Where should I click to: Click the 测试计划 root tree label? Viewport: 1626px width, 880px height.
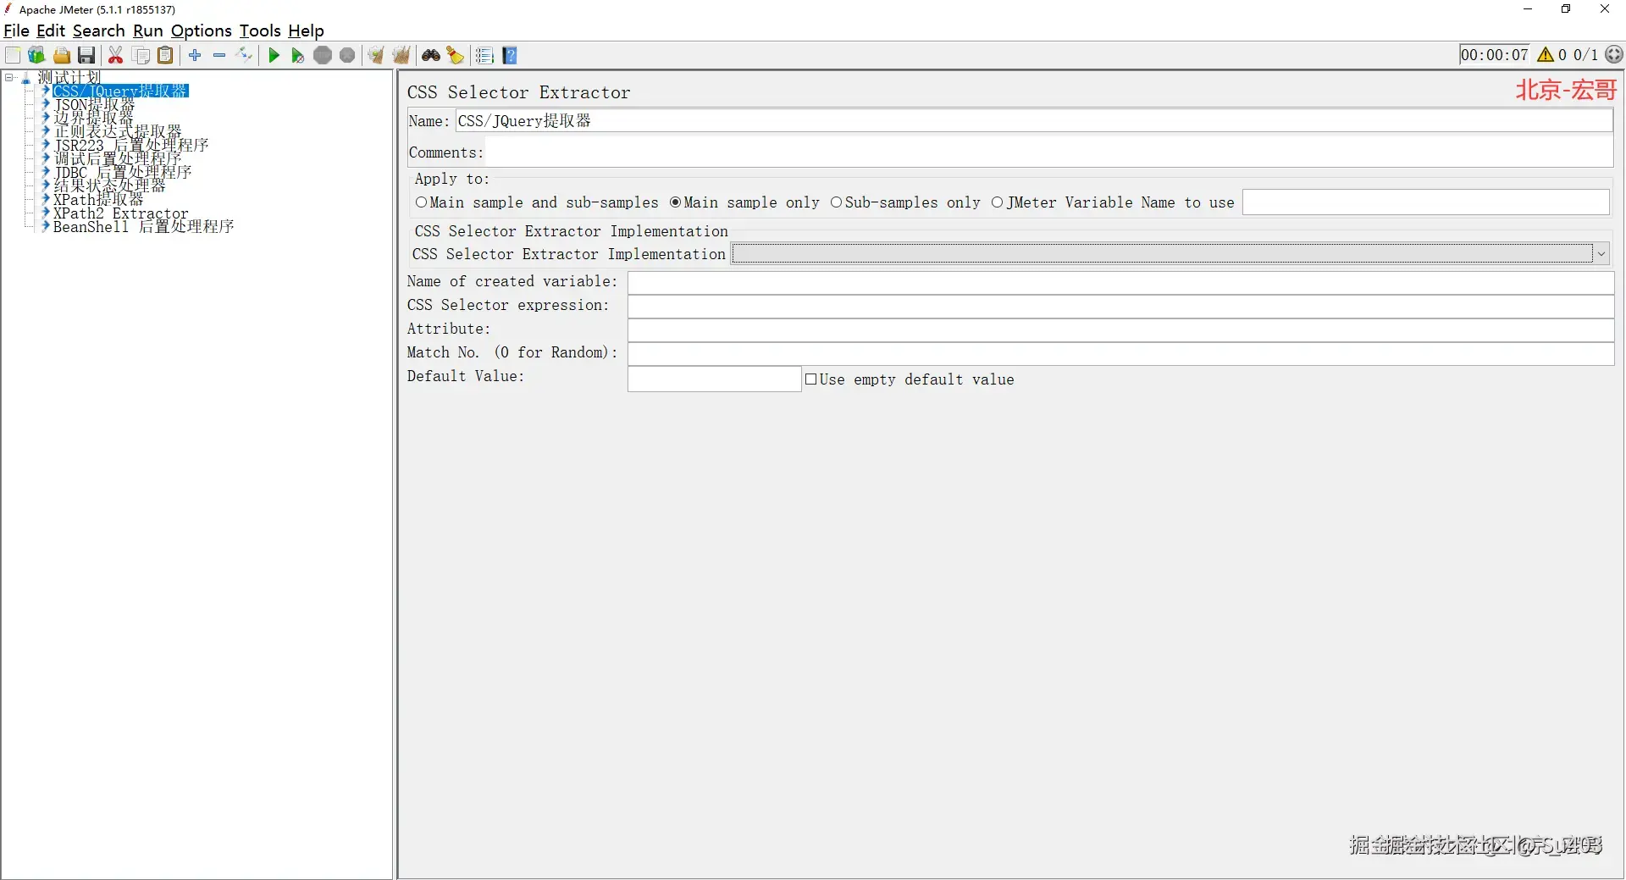pyautogui.click(x=69, y=77)
